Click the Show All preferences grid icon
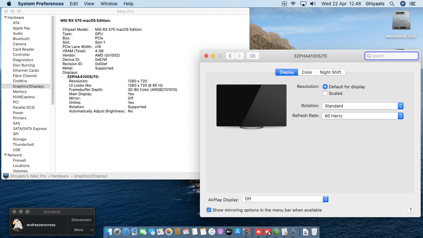Screen dimensions: 423x238 [x=253, y=56]
